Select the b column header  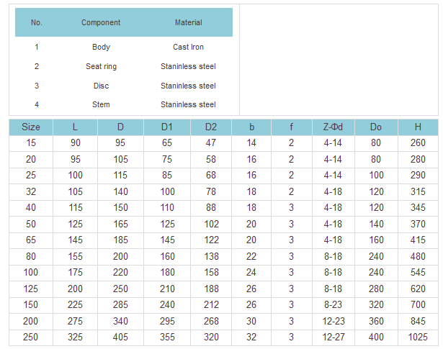coord(251,127)
